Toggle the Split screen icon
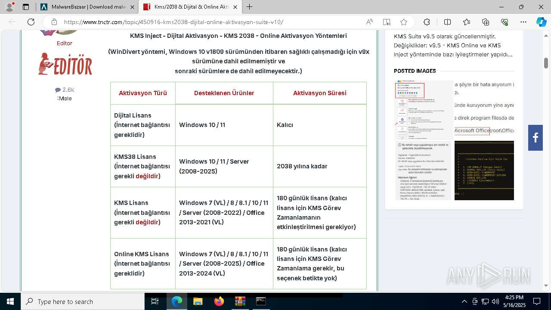This screenshot has height=310, width=551. pos(447,22)
